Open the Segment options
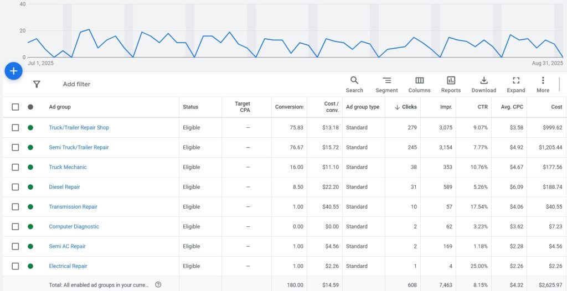The image size is (567, 291). click(386, 84)
